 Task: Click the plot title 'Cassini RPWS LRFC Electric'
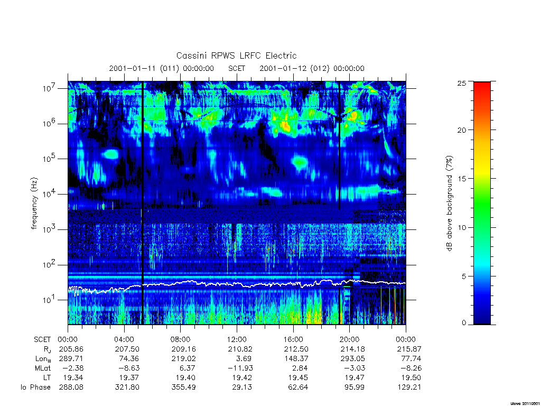[x=236, y=56]
